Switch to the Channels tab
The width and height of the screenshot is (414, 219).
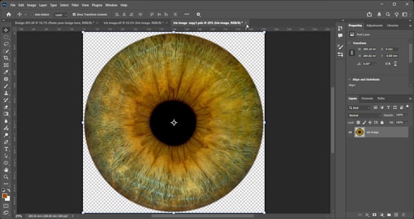coord(367,98)
